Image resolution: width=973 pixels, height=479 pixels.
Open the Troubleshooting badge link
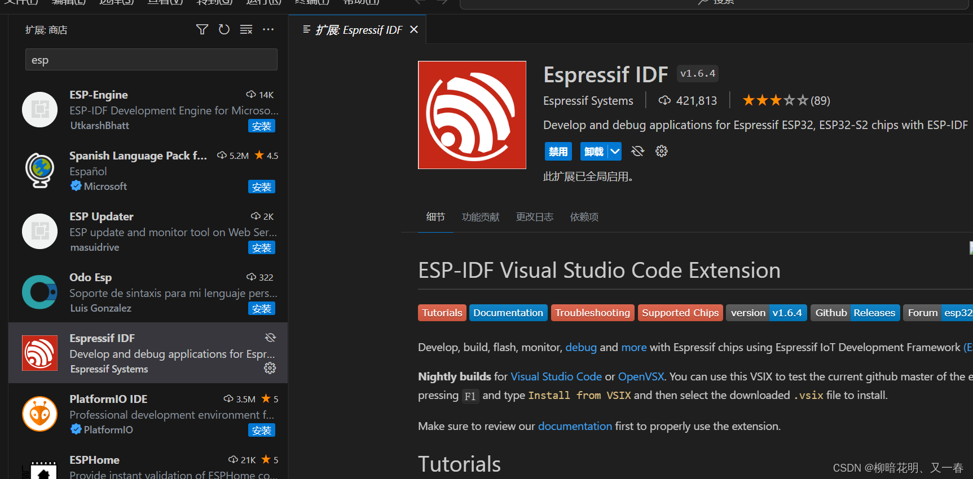pyautogui.click(x=592, y=313)
